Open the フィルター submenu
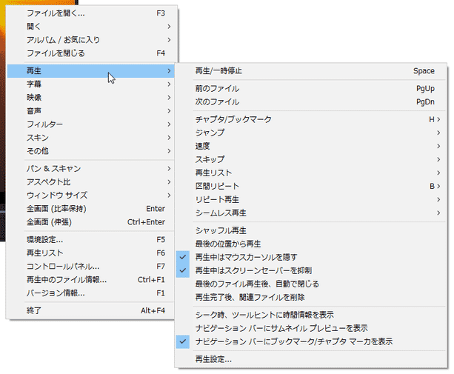This screenshot has width=454, height=374. coord(44,124)
